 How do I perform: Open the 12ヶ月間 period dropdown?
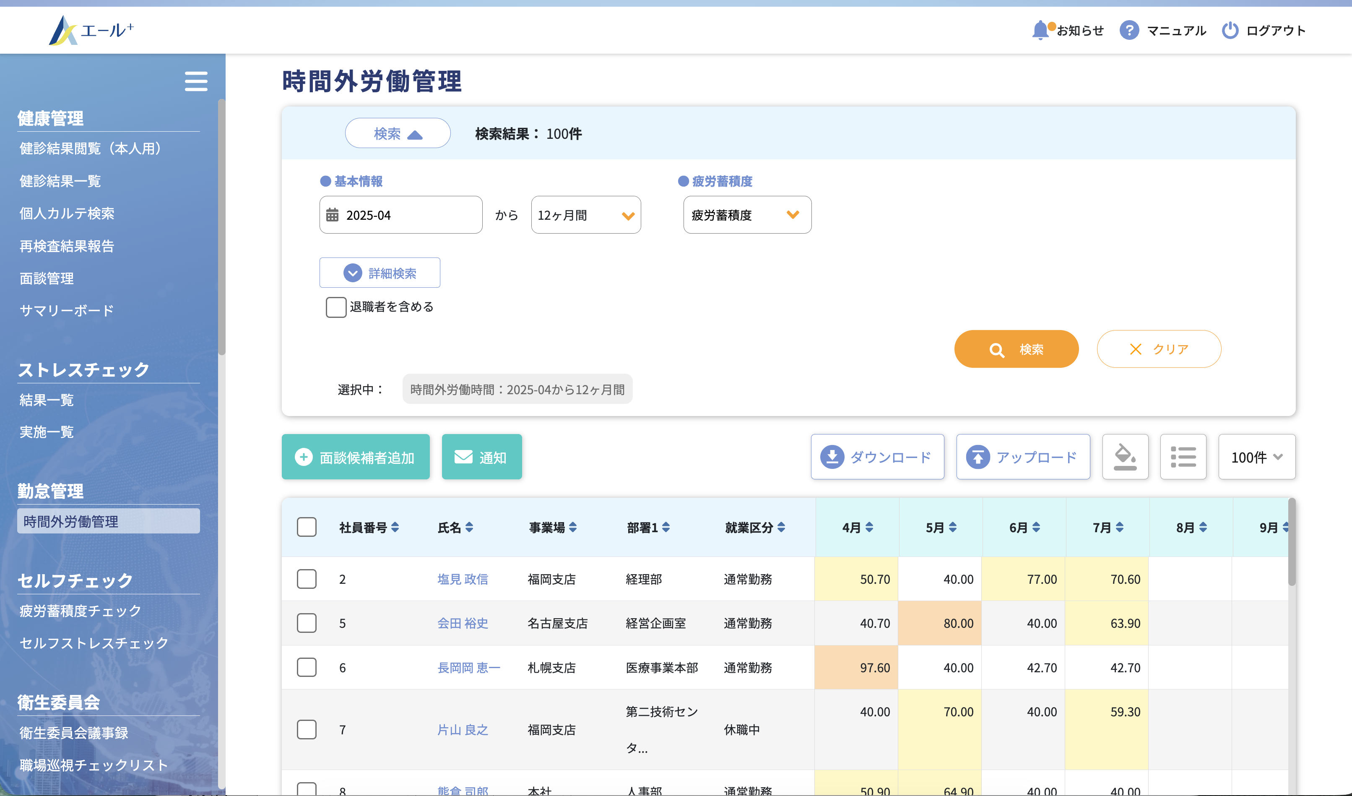[x=585, y=215]
